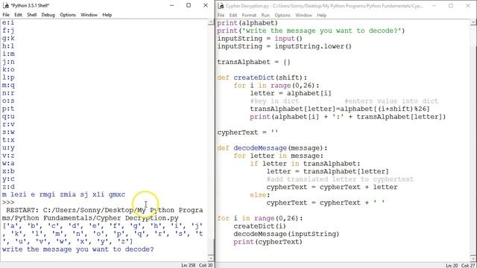Open Format menu in Cypher Decryption editor

249,15
